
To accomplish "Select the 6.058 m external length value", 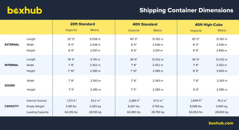I will [x=95, y=39].
